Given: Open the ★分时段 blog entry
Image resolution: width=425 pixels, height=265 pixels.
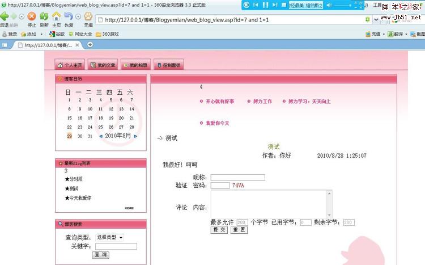Looking at the screenshot, I should pyautogui.click(x=74, y=179).
